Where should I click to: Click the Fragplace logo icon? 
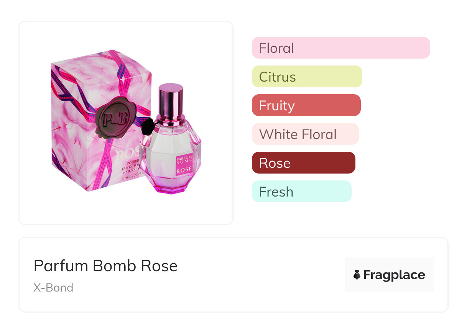(x=357, y=275)
